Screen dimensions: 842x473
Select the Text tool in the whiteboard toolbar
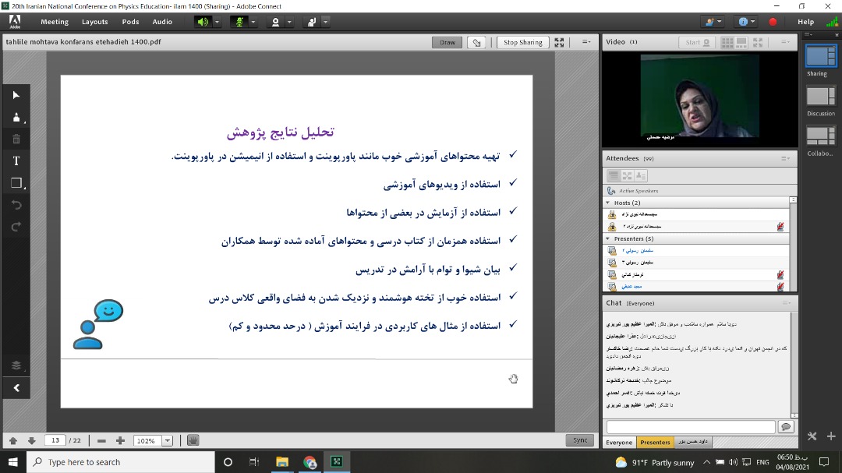point(16,161)
